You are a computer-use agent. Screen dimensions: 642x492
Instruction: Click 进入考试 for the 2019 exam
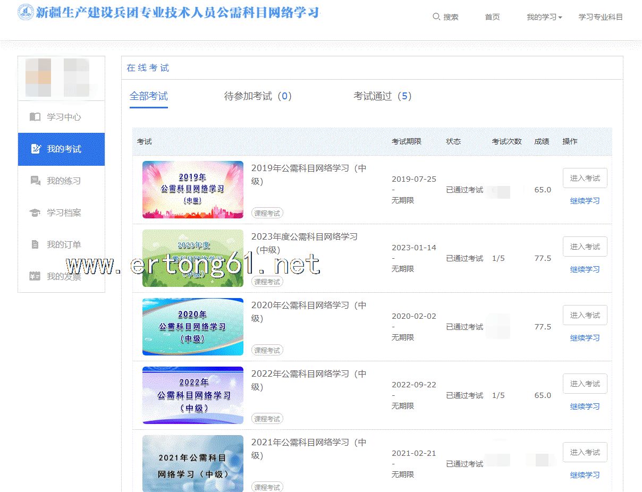click(x=585, y=178)
